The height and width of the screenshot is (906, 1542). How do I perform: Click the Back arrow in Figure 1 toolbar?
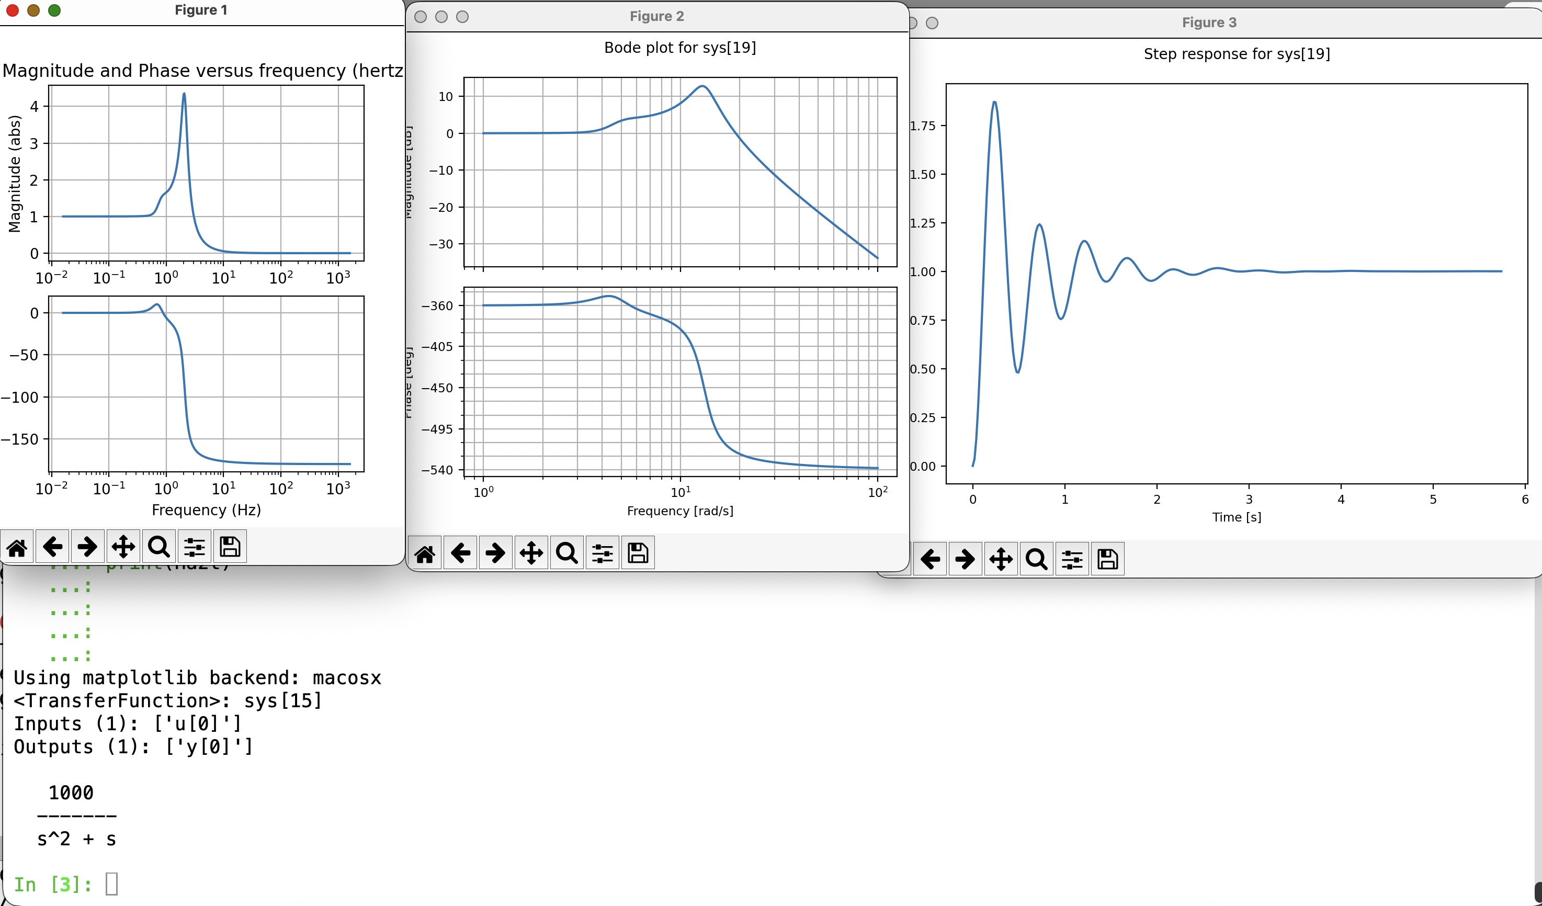coord(53,547)
